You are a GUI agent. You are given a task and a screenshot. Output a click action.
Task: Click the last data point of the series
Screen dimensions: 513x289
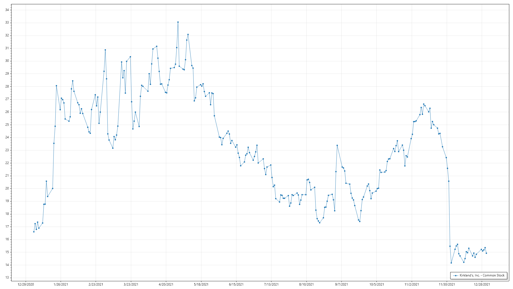486,253
